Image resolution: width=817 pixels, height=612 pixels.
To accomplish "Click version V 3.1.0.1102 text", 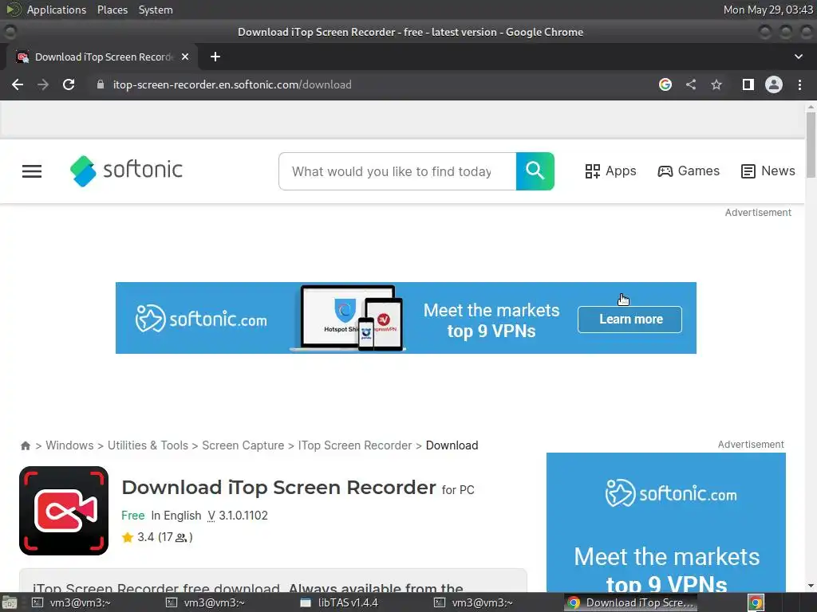I will [238, 516].
